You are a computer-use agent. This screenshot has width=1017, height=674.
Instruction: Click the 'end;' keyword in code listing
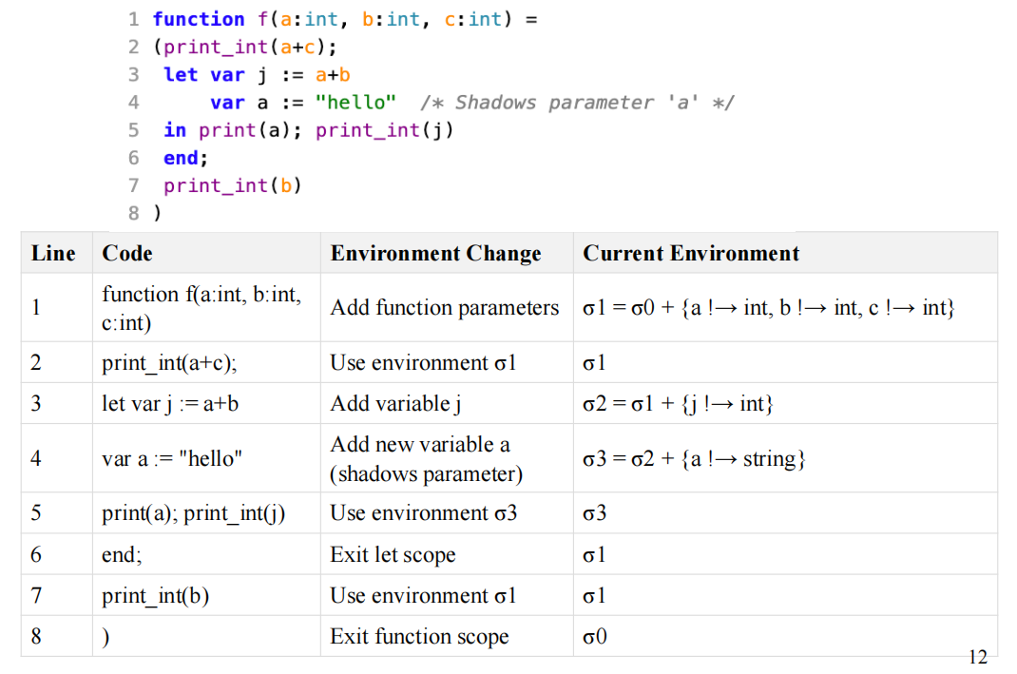(x=185, y=158)
